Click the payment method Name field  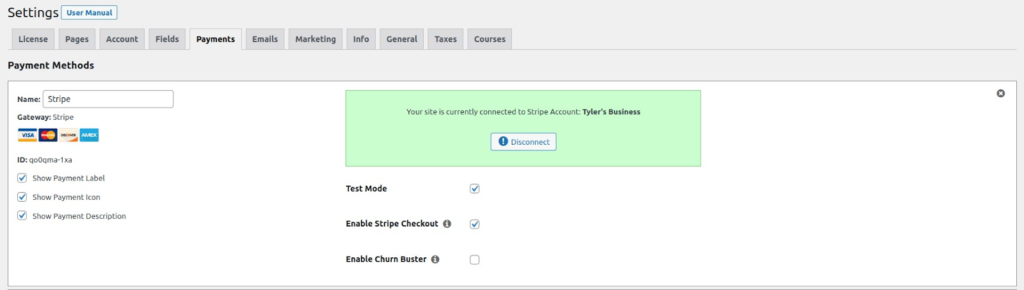tap(108, 99)
